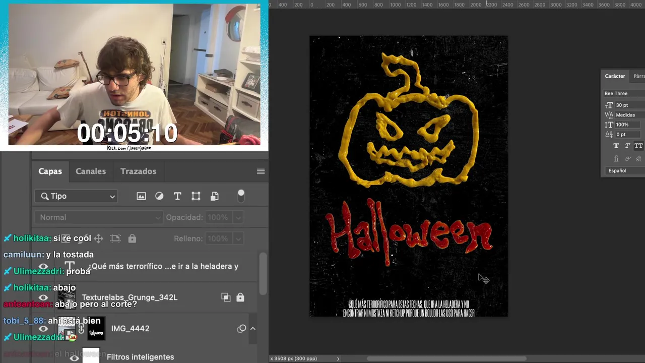The width and height of the screenshot is (645, 363).
Task: Click the layers panel vertical scrollbar
Action: pyautogui.click(x=263, y=274)
